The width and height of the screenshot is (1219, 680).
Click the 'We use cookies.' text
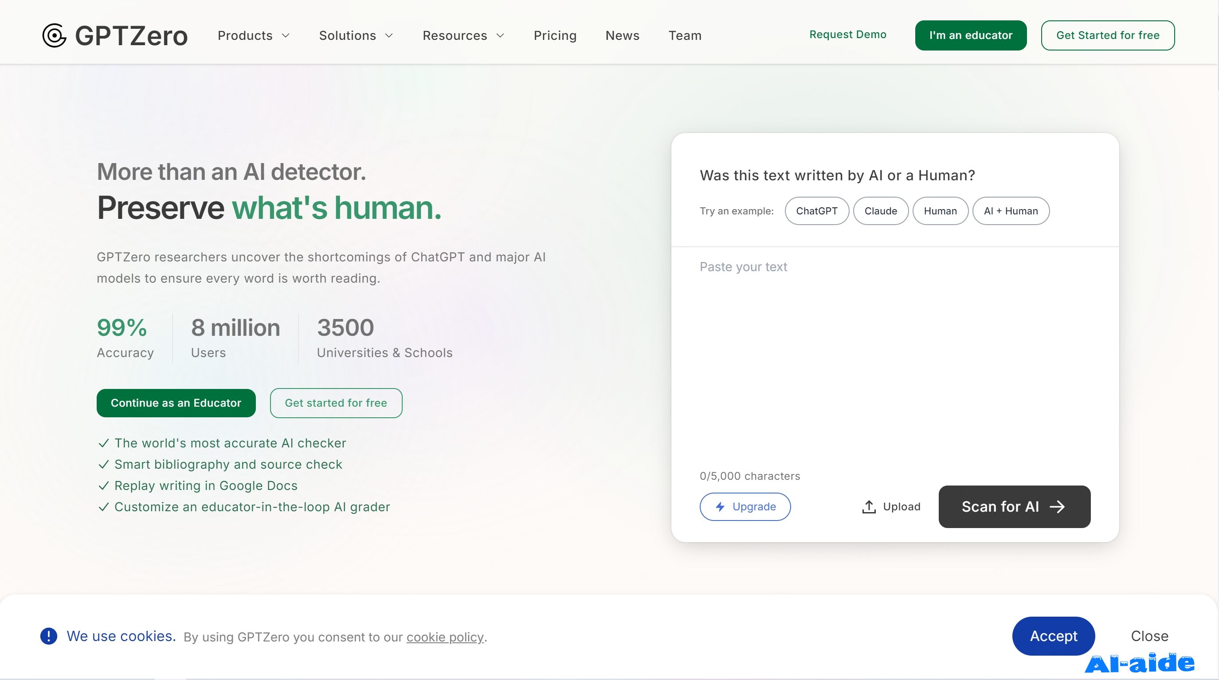tap(121, 636)
